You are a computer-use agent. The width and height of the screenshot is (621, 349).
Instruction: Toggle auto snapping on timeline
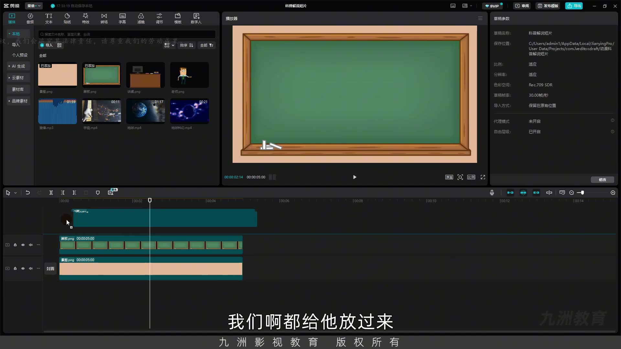pyautogui.click(x=523, y=193)
